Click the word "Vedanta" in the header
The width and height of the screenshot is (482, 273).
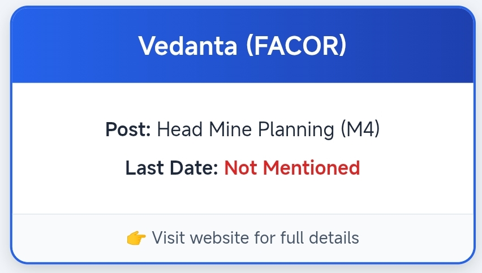(188, 46)
